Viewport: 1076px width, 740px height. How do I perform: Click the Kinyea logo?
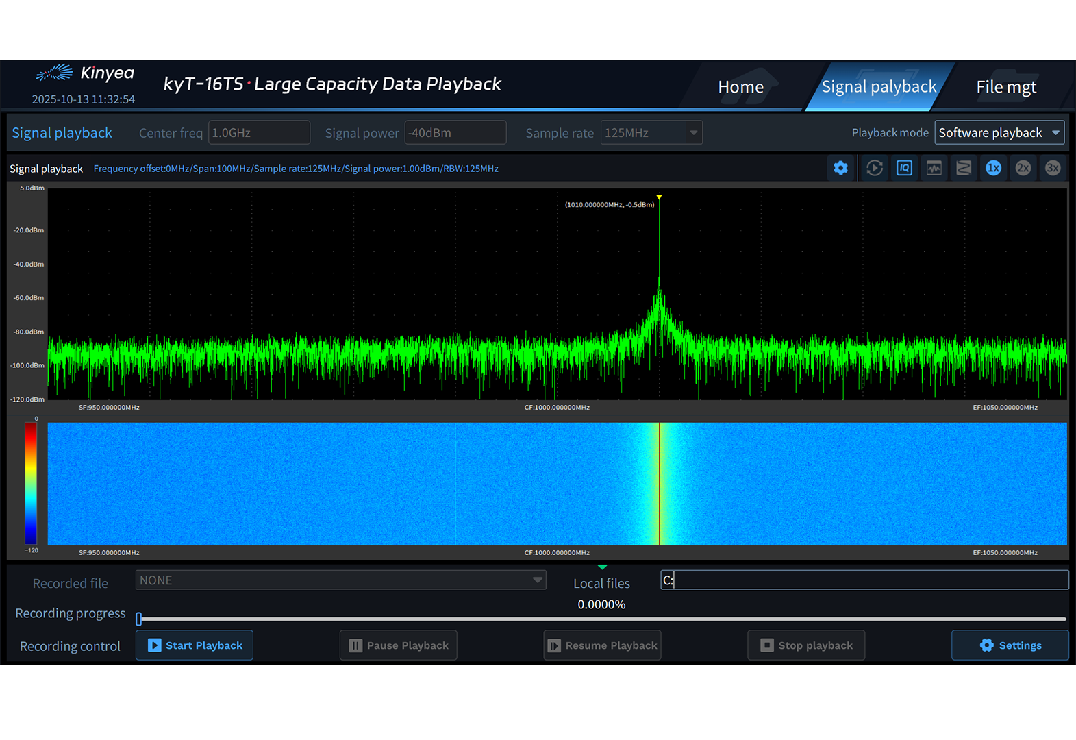85,73
